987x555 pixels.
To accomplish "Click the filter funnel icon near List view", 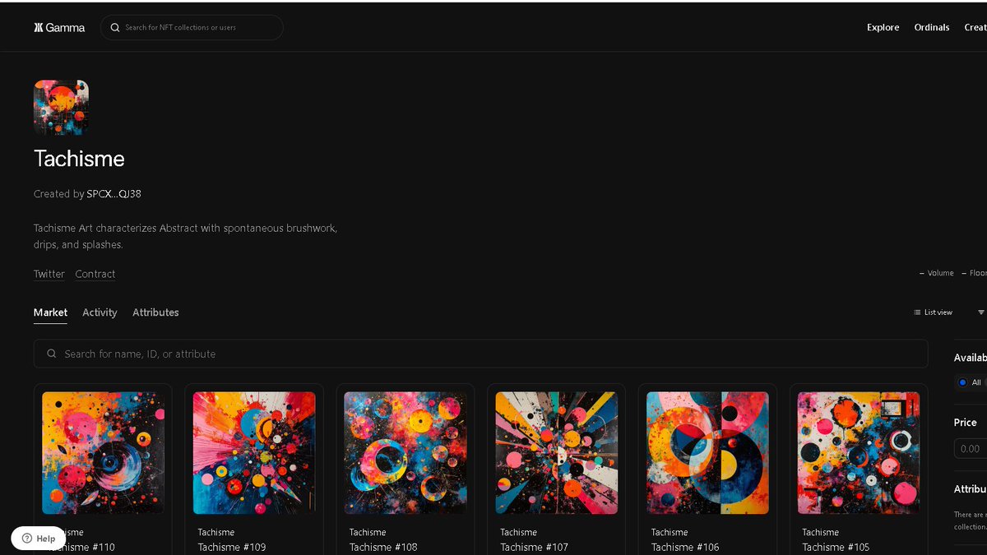I will coord(982,312).
